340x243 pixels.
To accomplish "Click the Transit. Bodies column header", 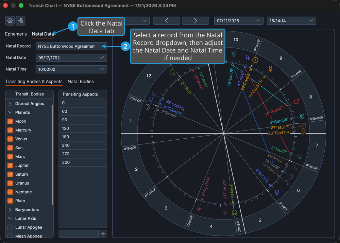I will coord(29,94).
